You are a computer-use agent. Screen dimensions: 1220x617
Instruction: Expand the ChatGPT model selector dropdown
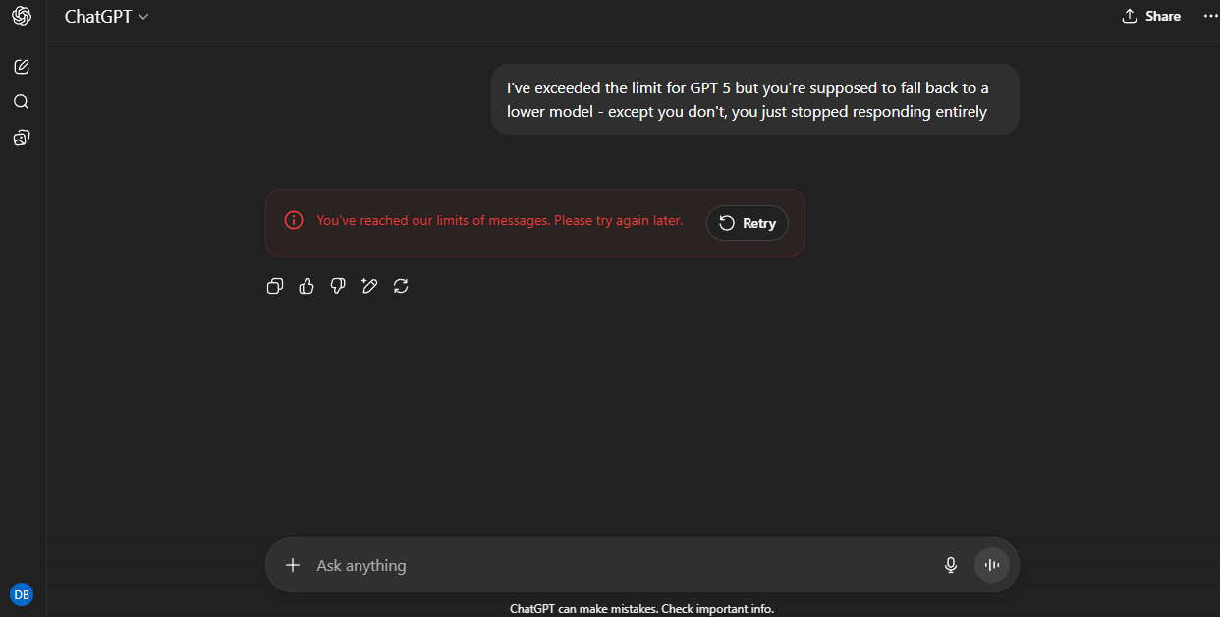click(x=107, y=17)
